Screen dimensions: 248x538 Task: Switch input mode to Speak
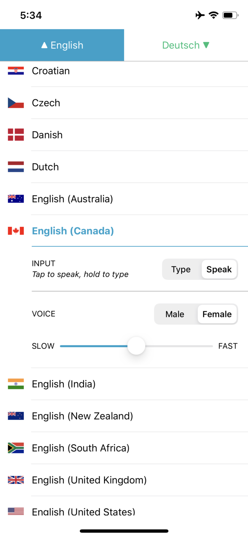tap(219, 269)
